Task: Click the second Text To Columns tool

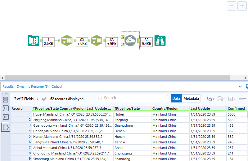Action: (97, 41)
